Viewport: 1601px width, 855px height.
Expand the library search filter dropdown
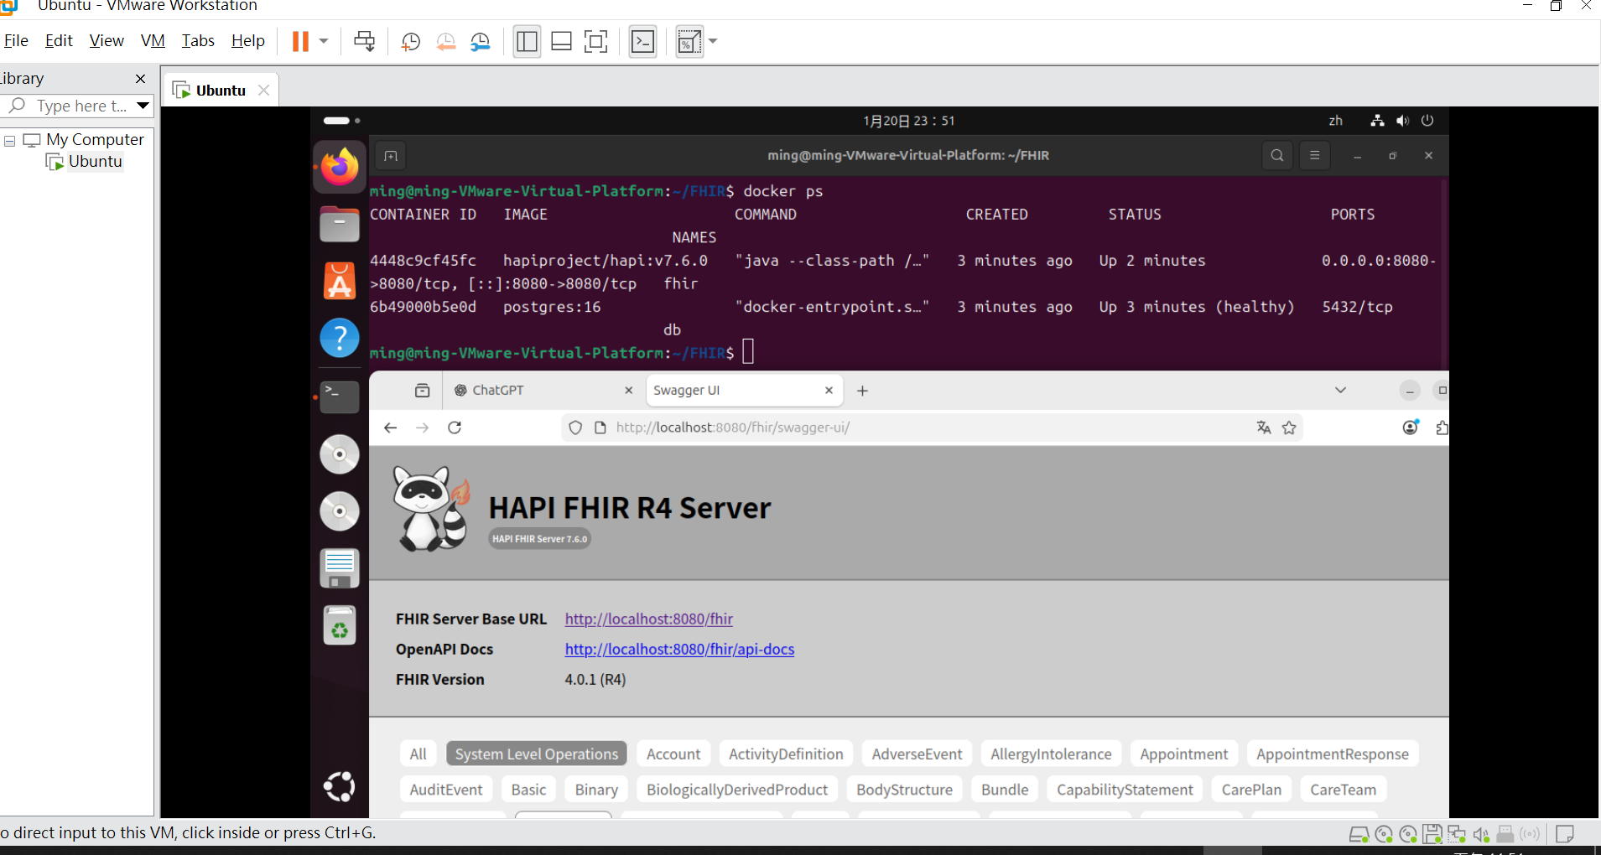pos(143,106)
